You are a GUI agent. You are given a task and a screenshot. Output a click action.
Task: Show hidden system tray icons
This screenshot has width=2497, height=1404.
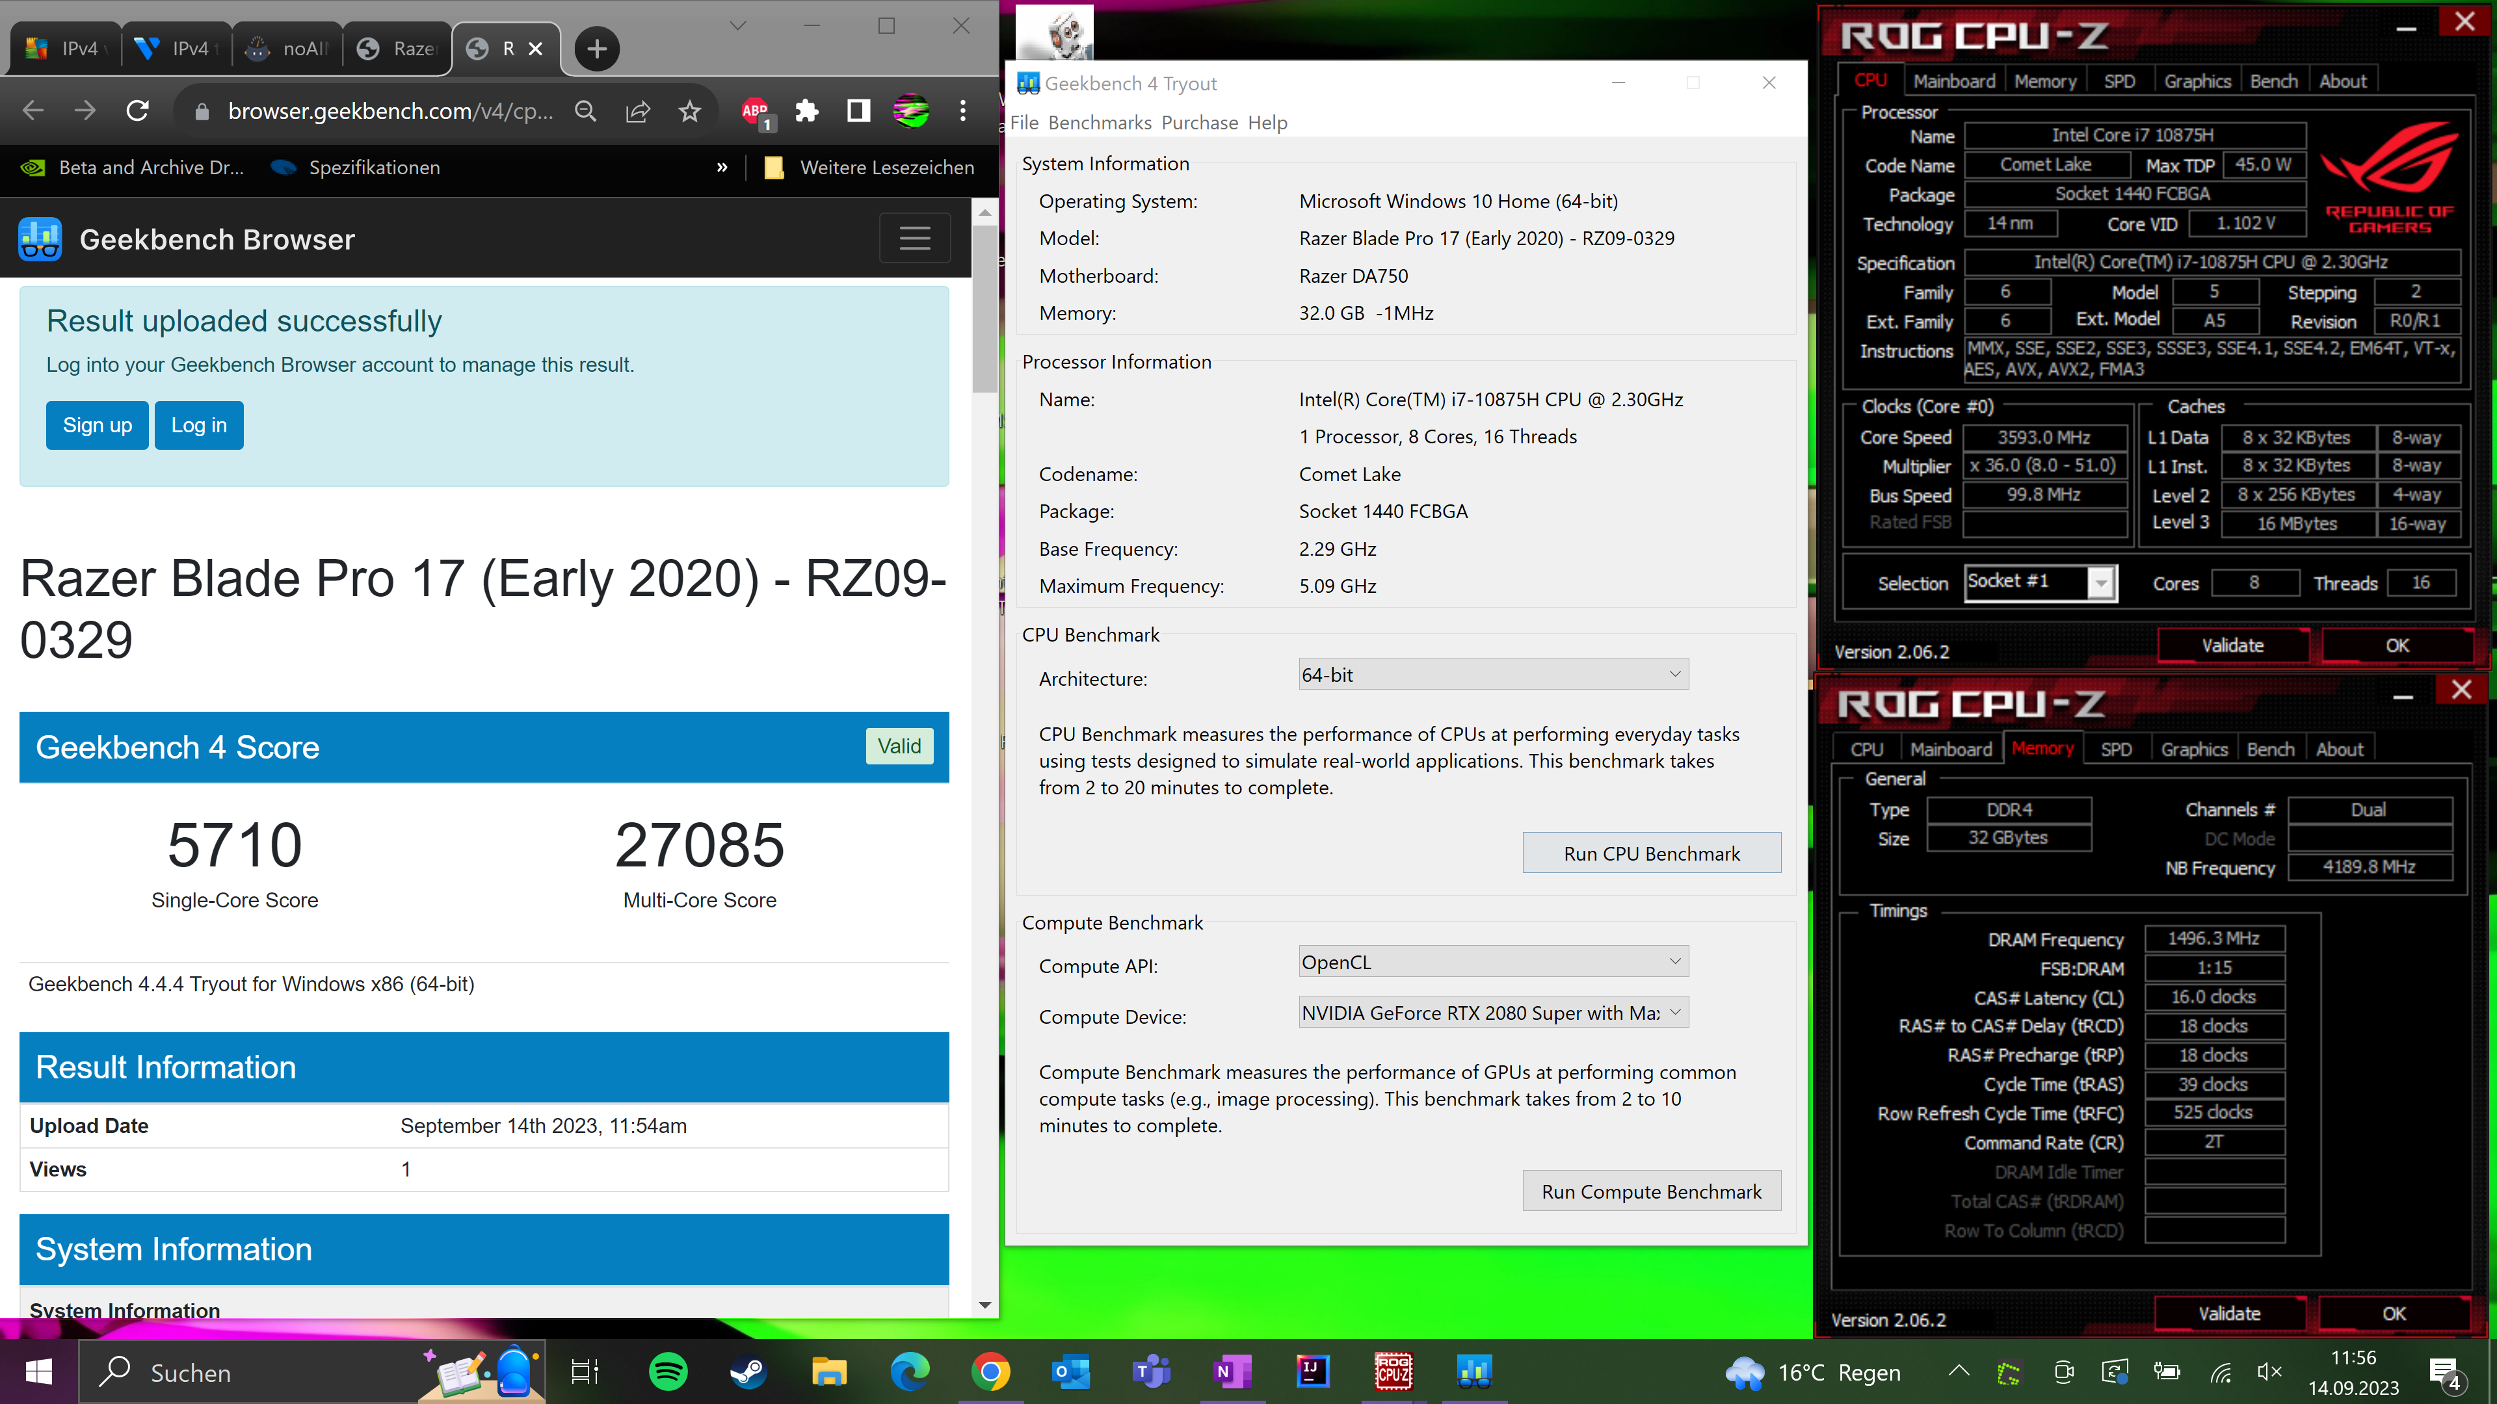point(1959,1372)
